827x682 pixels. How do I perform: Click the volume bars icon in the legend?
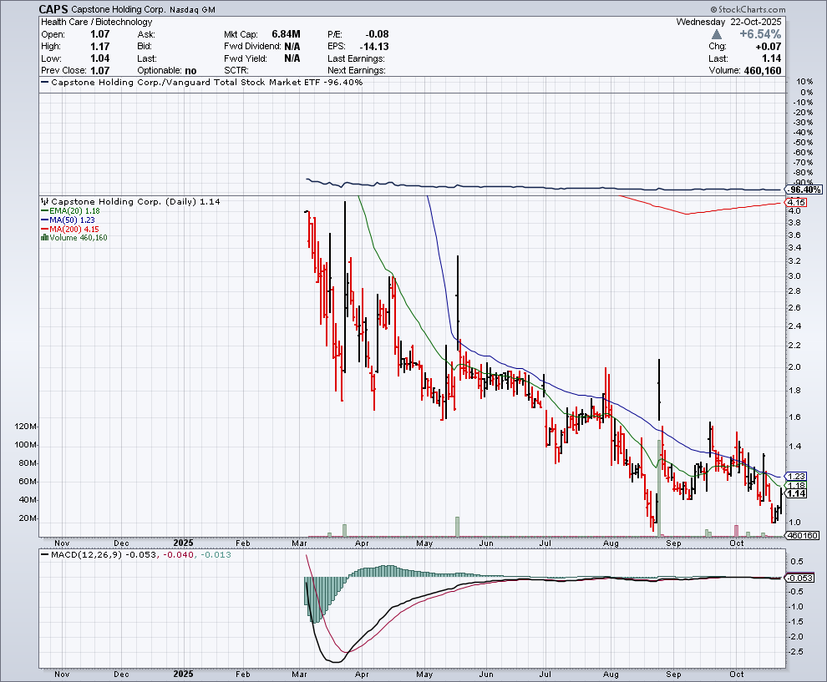pos(44,238)
